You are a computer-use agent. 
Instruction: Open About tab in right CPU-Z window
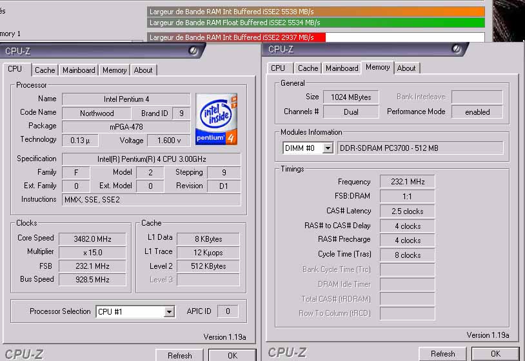click(x=406, y=68)
